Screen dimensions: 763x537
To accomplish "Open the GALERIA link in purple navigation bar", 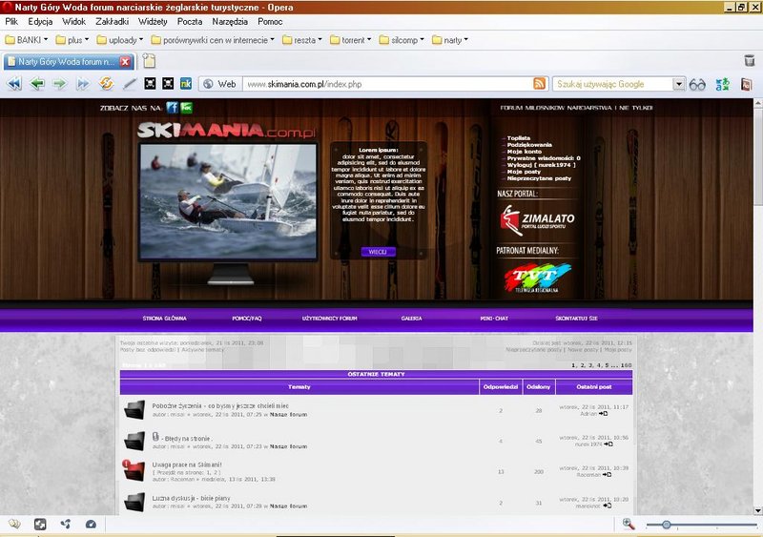I will [411, 318].
